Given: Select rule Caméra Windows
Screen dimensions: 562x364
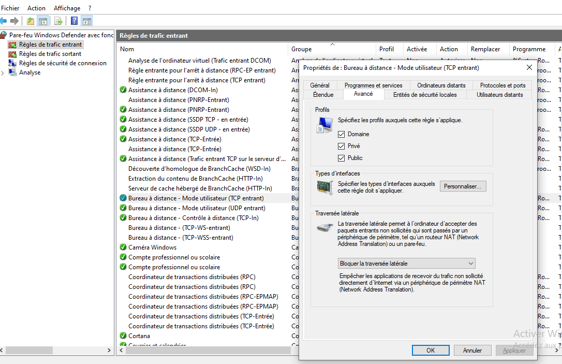Looking at the screenshot, I should [x=152, y=247].
